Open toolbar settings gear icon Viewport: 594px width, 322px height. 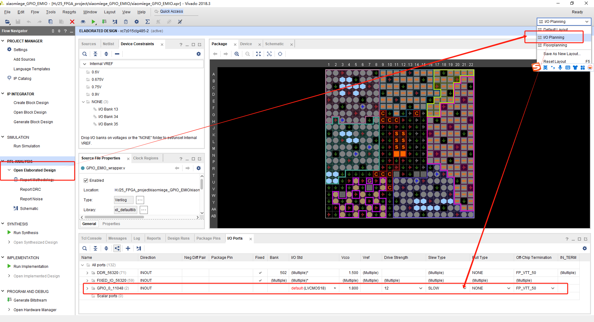pos(137,22)
